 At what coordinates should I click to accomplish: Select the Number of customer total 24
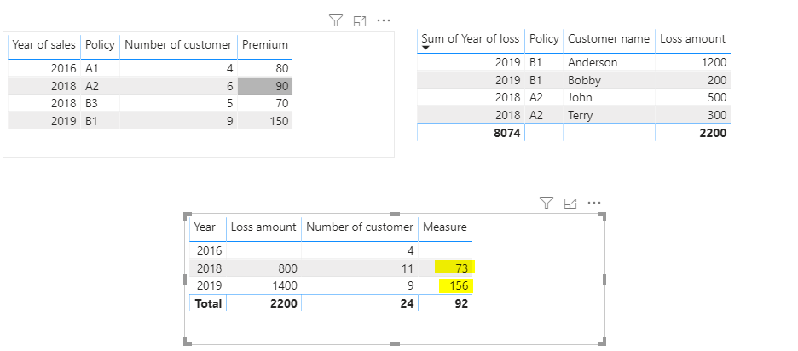click(406, 303)
